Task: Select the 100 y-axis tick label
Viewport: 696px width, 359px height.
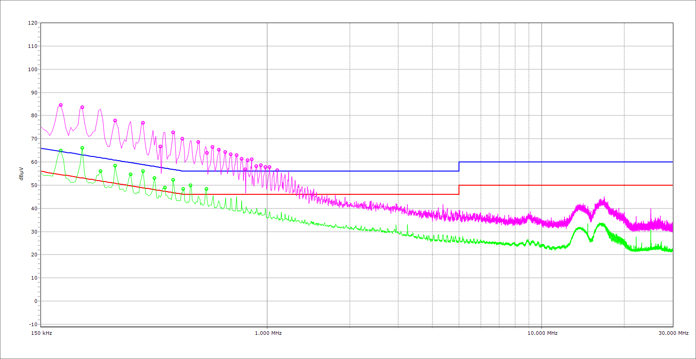Action: (x=32, y=69)
